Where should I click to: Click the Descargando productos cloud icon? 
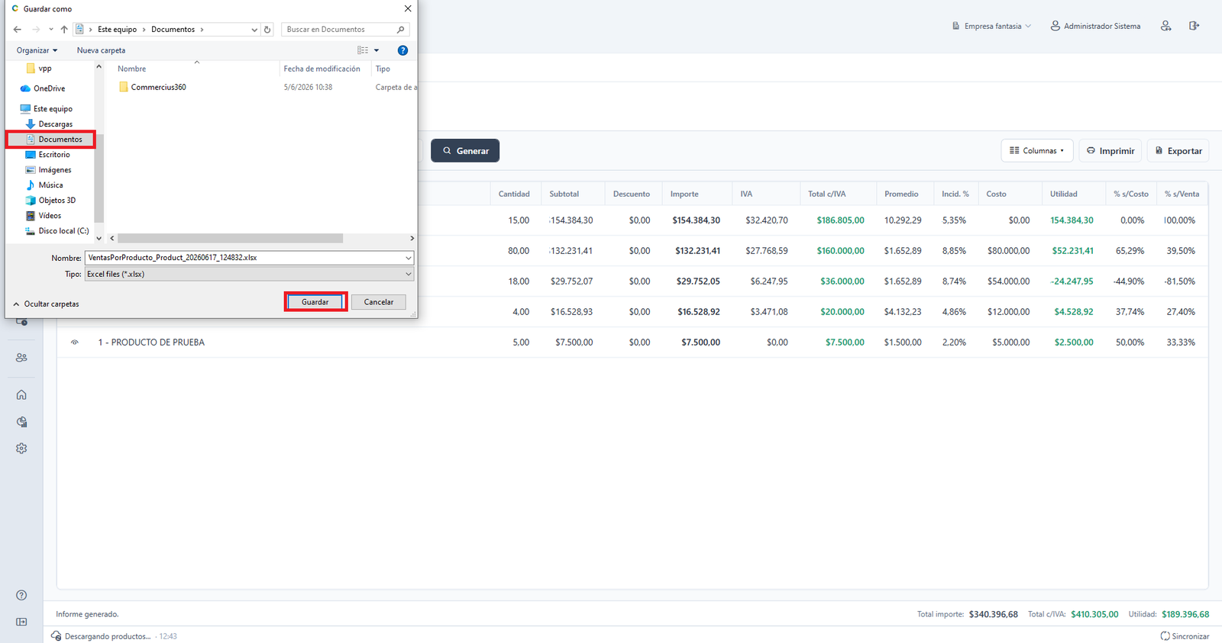(56, 636)
